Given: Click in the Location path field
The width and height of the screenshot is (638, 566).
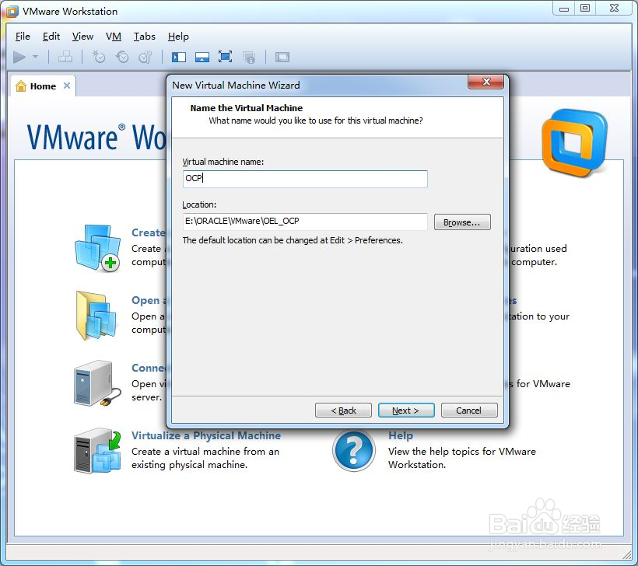Looking at the screenshot, I should click(x=305, y=222).
